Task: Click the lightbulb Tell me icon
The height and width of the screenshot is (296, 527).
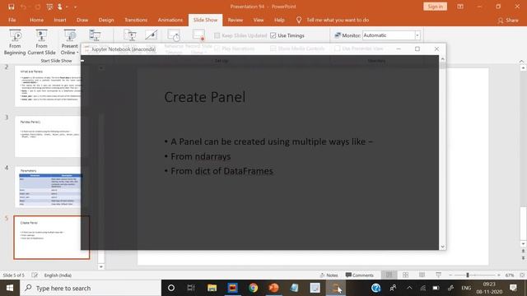Action: click(x=299, y=20)
